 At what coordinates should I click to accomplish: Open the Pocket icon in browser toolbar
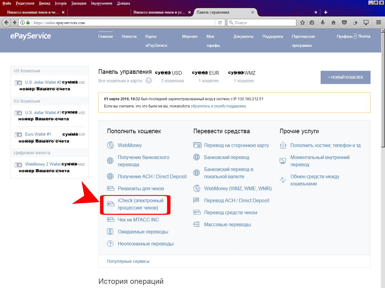click(x=344, y=22)
